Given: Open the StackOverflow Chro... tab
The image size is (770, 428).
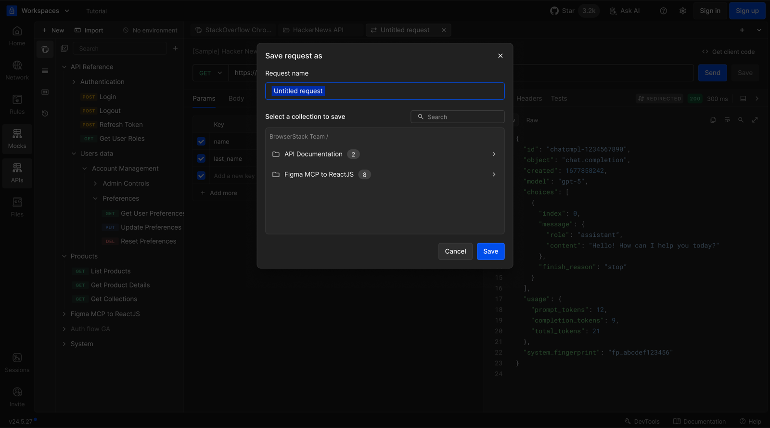Looking at the screenshot, I should tap(233, 30).
